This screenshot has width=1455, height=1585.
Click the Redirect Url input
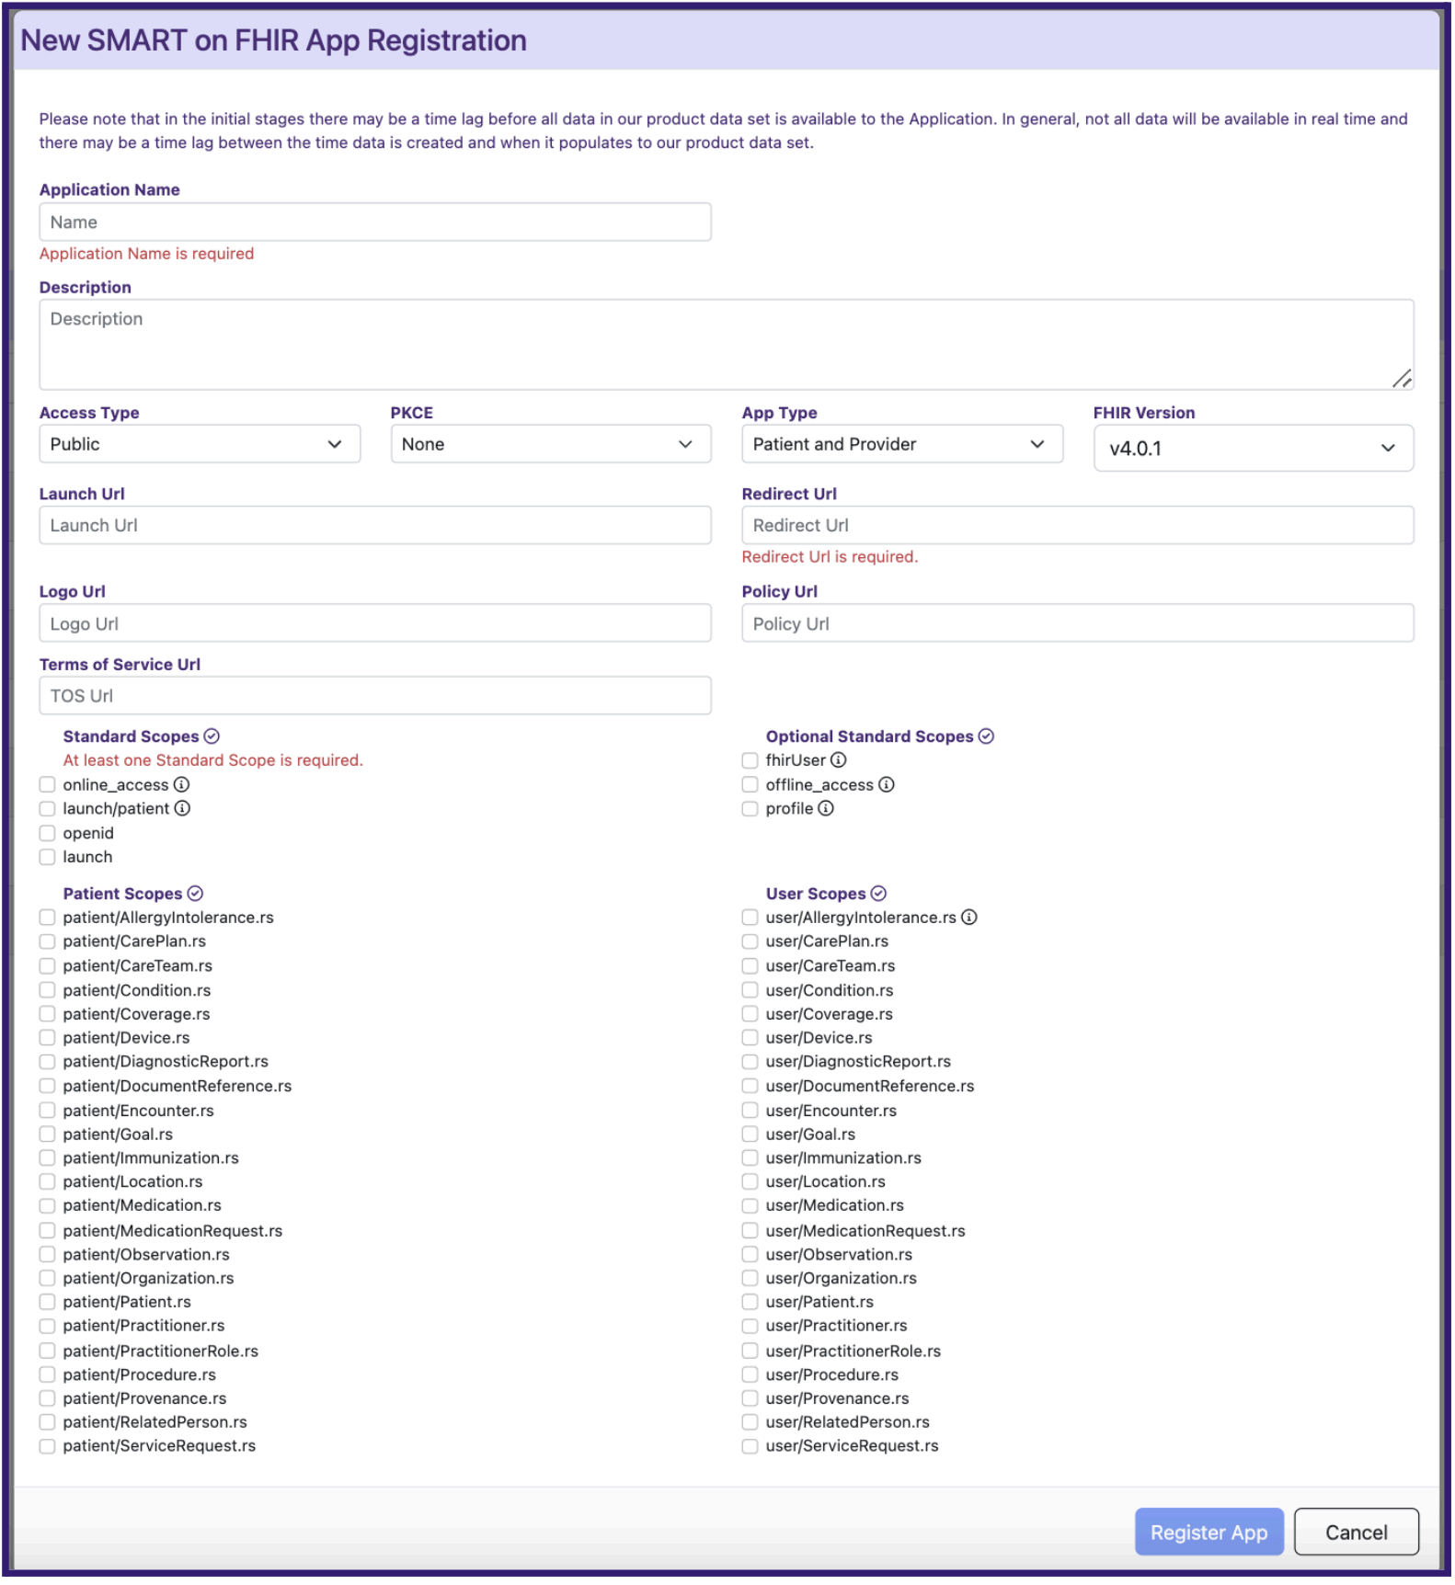pos(1078,526)
